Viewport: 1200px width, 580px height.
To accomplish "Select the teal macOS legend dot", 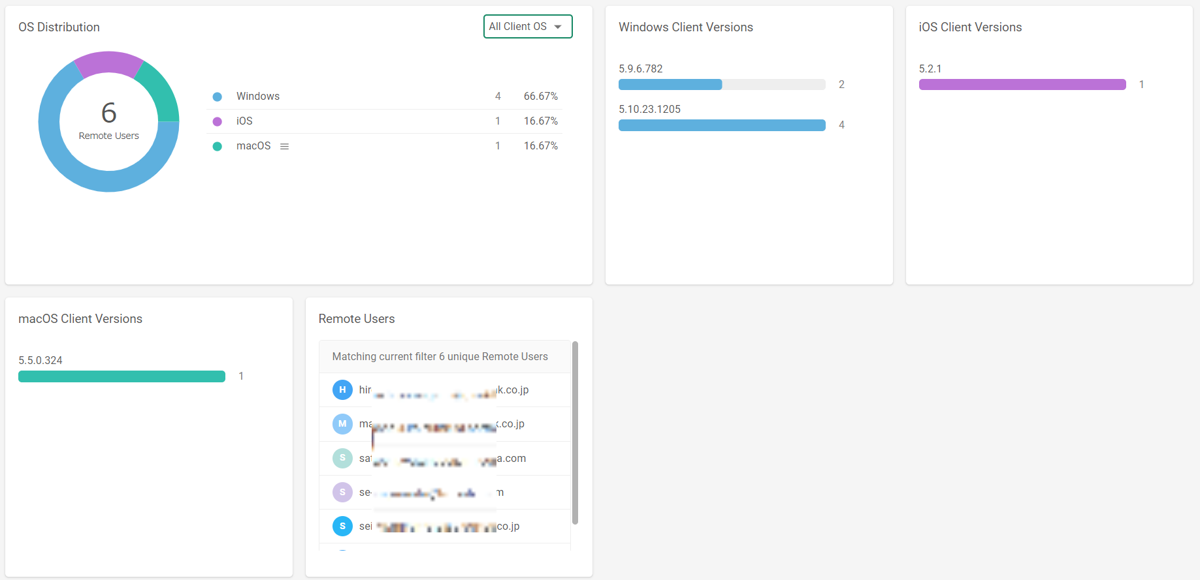I will coord(218,146).
